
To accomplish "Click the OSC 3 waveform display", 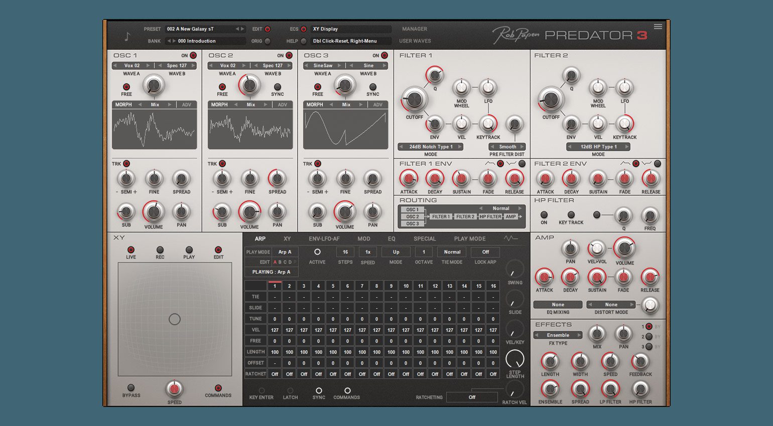I will (x=345, y=129).
